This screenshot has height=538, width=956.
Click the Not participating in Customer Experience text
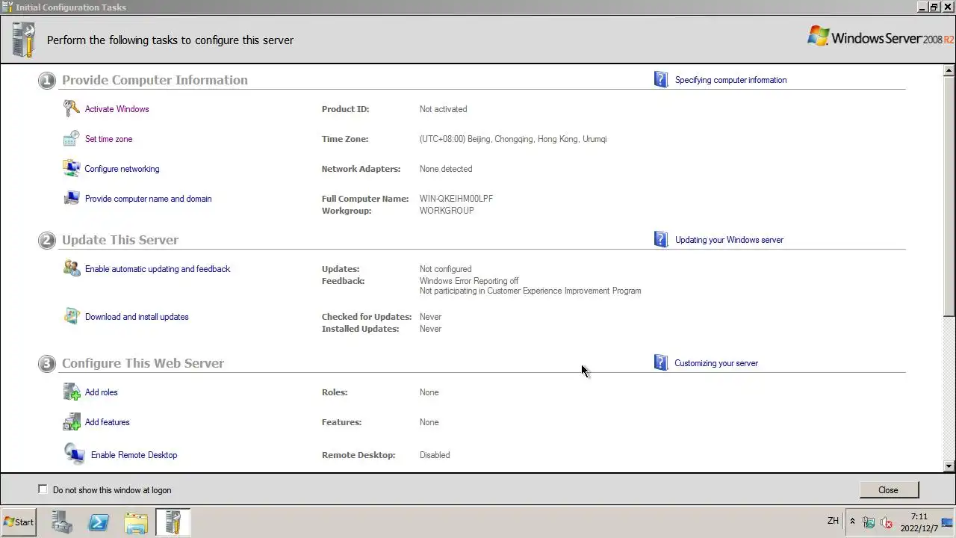click(x=530, y=291)
